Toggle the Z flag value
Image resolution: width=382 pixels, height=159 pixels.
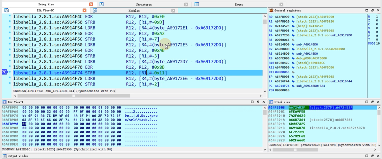(377, 20)
